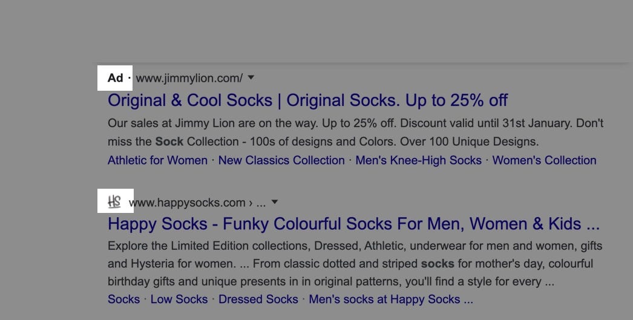This screenshot has width=633, height=320.
Task: Click 'and Hysteria for women' description line
Action: [350, 264]
